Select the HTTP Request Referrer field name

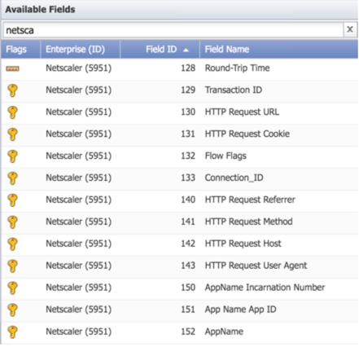pos(250,200)
